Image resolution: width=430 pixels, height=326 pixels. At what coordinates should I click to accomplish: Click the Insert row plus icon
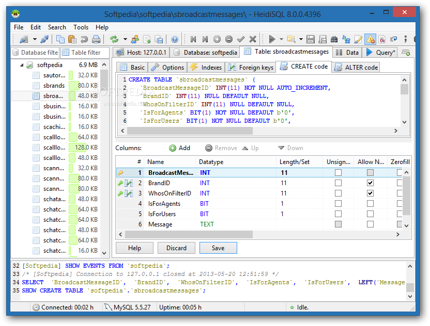coord(217,39)
